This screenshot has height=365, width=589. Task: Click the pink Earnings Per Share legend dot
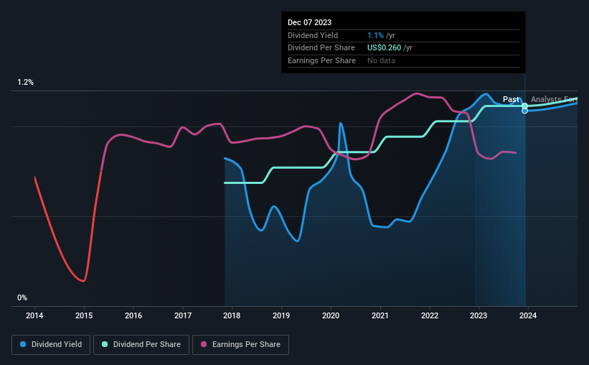(204, 344)
